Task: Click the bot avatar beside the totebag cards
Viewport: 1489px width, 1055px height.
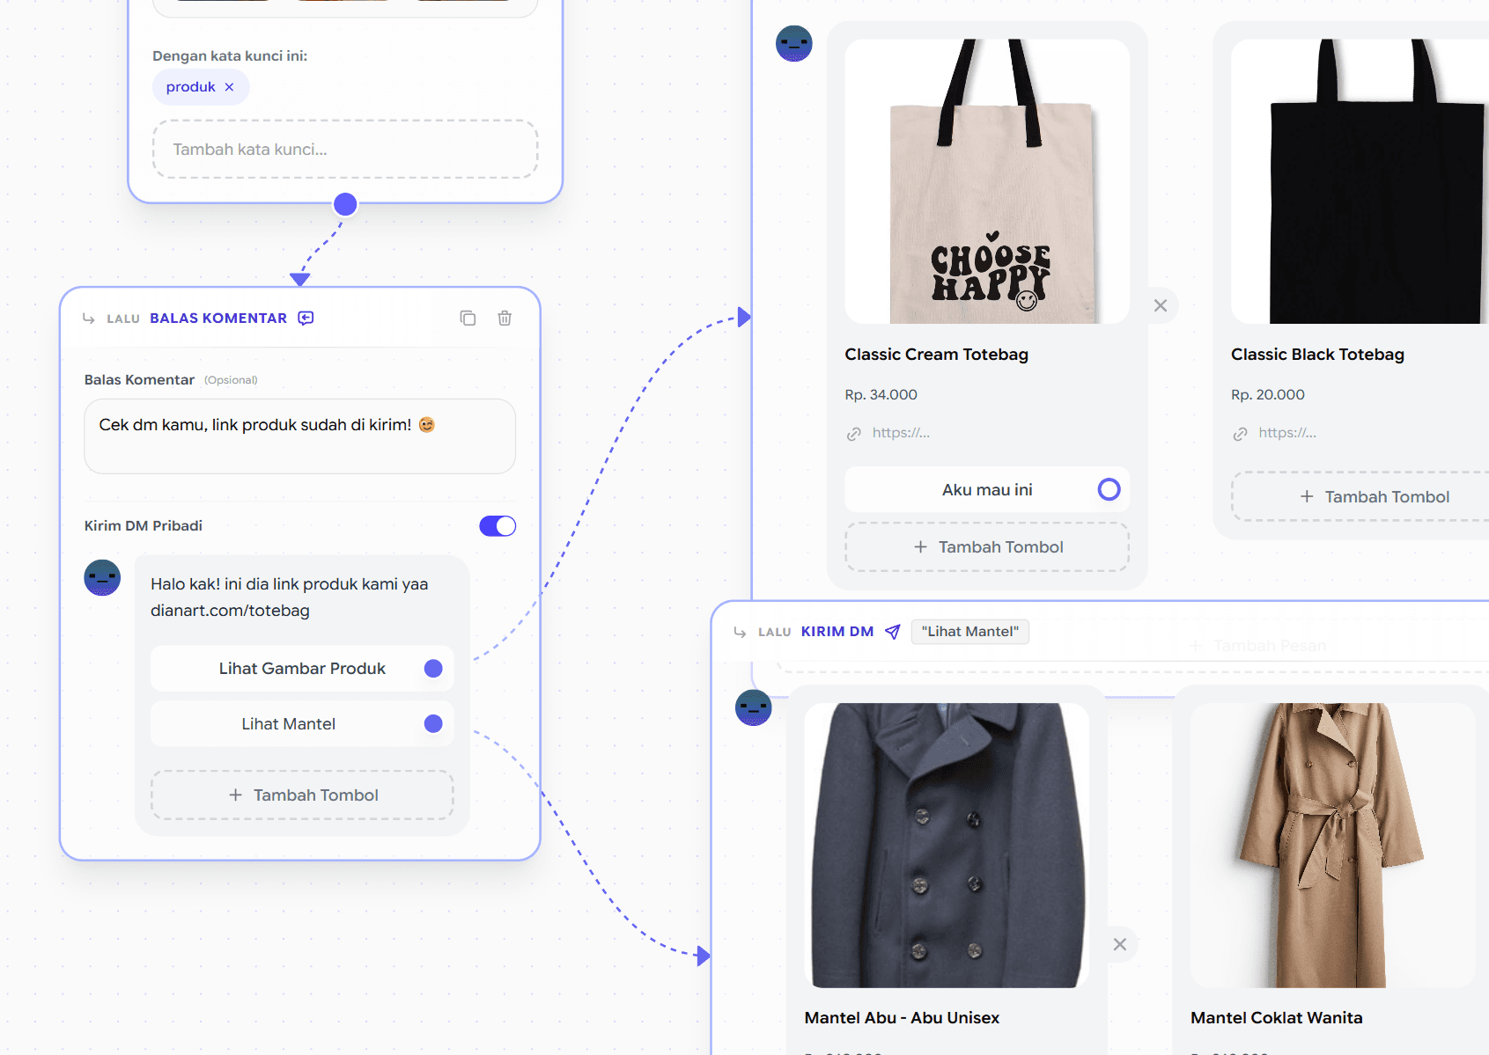Action: click(x=794, y=43)
